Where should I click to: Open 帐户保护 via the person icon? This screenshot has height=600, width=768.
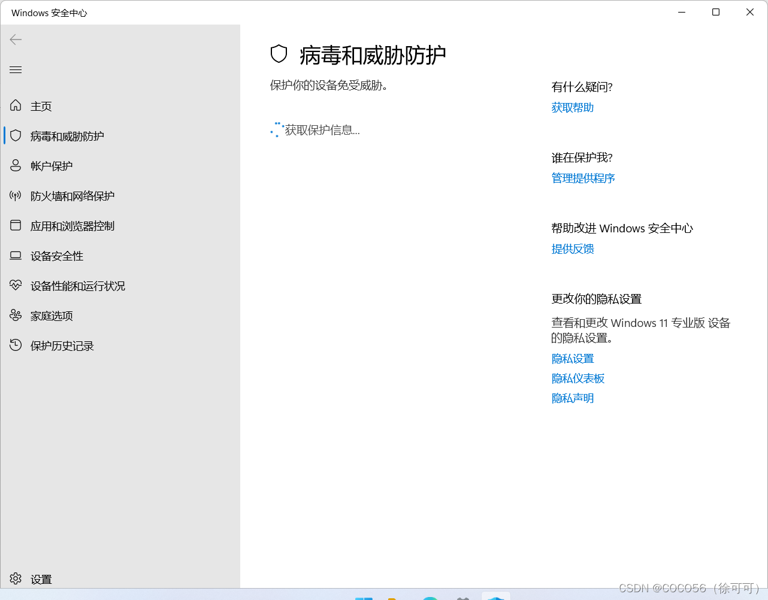point(16,165)
